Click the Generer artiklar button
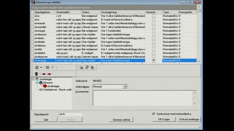The height and width of the screenshot is (131, 234). 121,120
